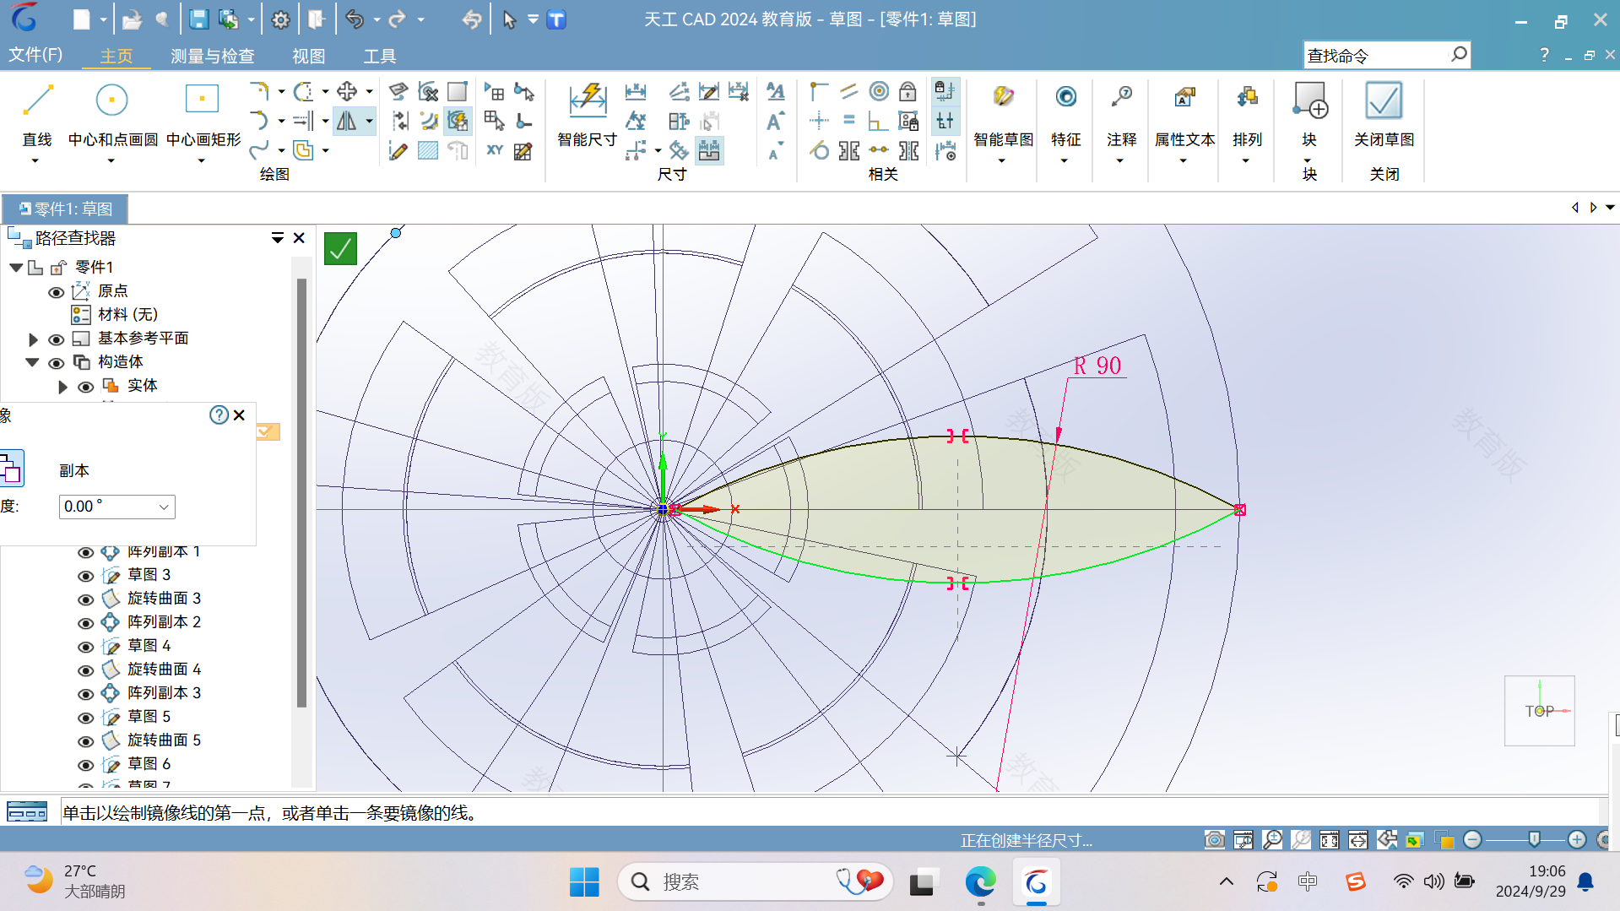1620x911 pixels.
Task: Activate the Smart Dimension (智能尺寸) tool
Action: coord(588,101)
